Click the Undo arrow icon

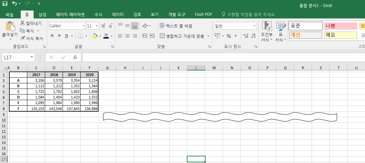click(x=14, y=4)
